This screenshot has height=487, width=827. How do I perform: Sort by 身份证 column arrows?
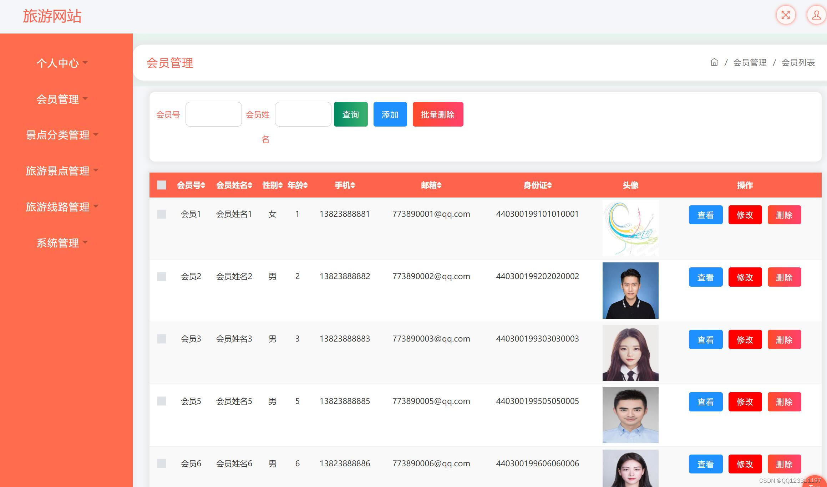549,185
